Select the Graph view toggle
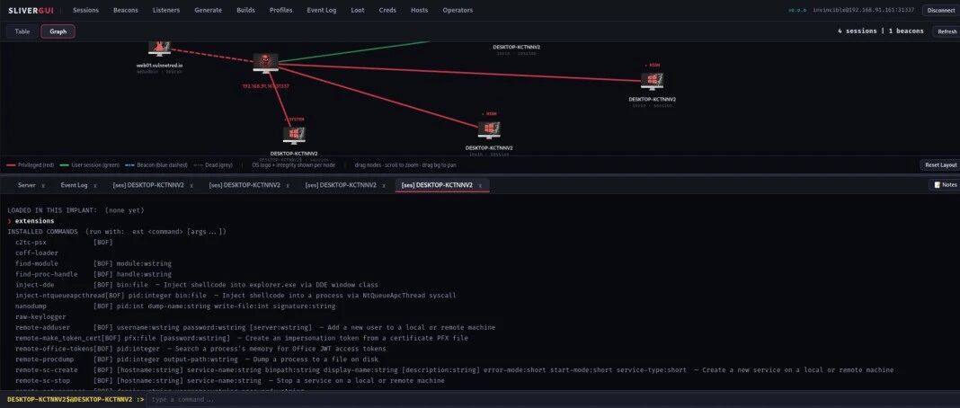This screenshot has width=960, height=408. 58,31
